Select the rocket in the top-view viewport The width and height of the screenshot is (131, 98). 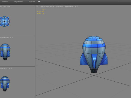(5, 22)
